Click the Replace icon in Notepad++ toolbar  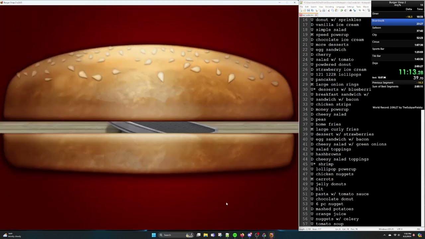tap(354, 10)
